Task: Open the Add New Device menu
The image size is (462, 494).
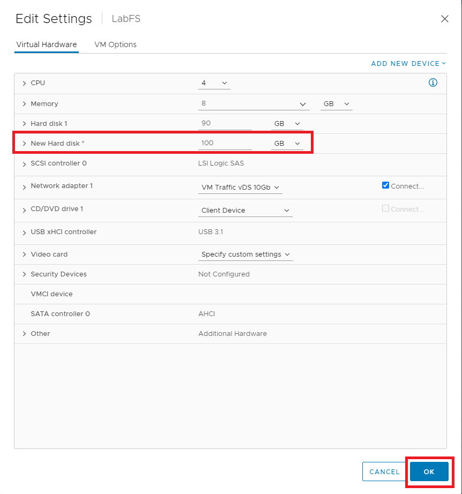Action: pyautogui.click(x=408, y=64)
